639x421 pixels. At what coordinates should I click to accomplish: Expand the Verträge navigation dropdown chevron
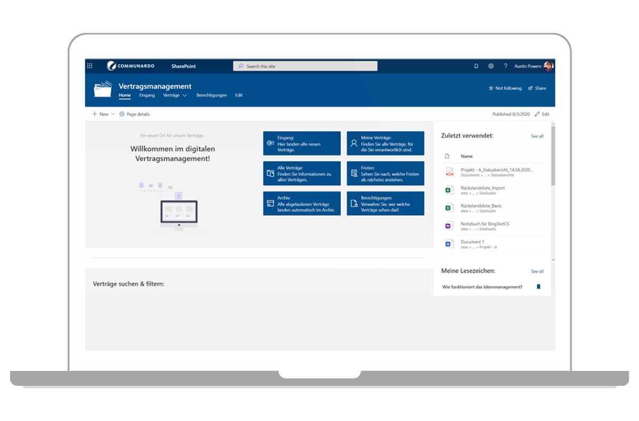(185, 95)
